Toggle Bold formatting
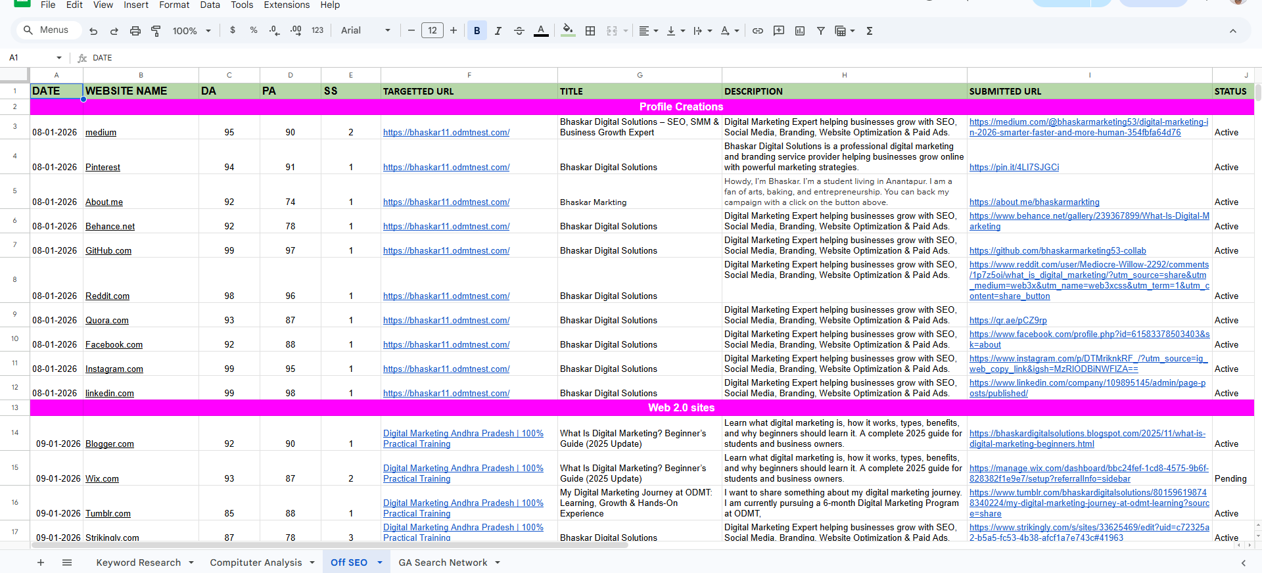 [x=477, y=30]
